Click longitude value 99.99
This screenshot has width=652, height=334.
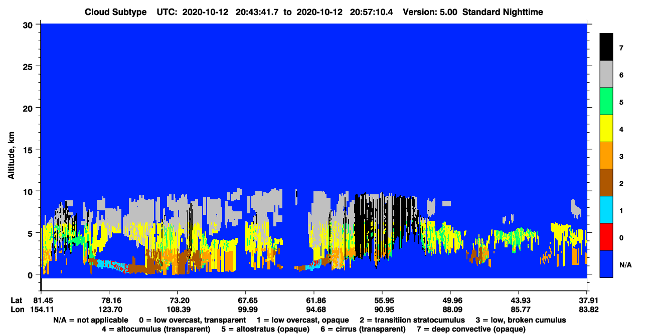tap(245, 309)
